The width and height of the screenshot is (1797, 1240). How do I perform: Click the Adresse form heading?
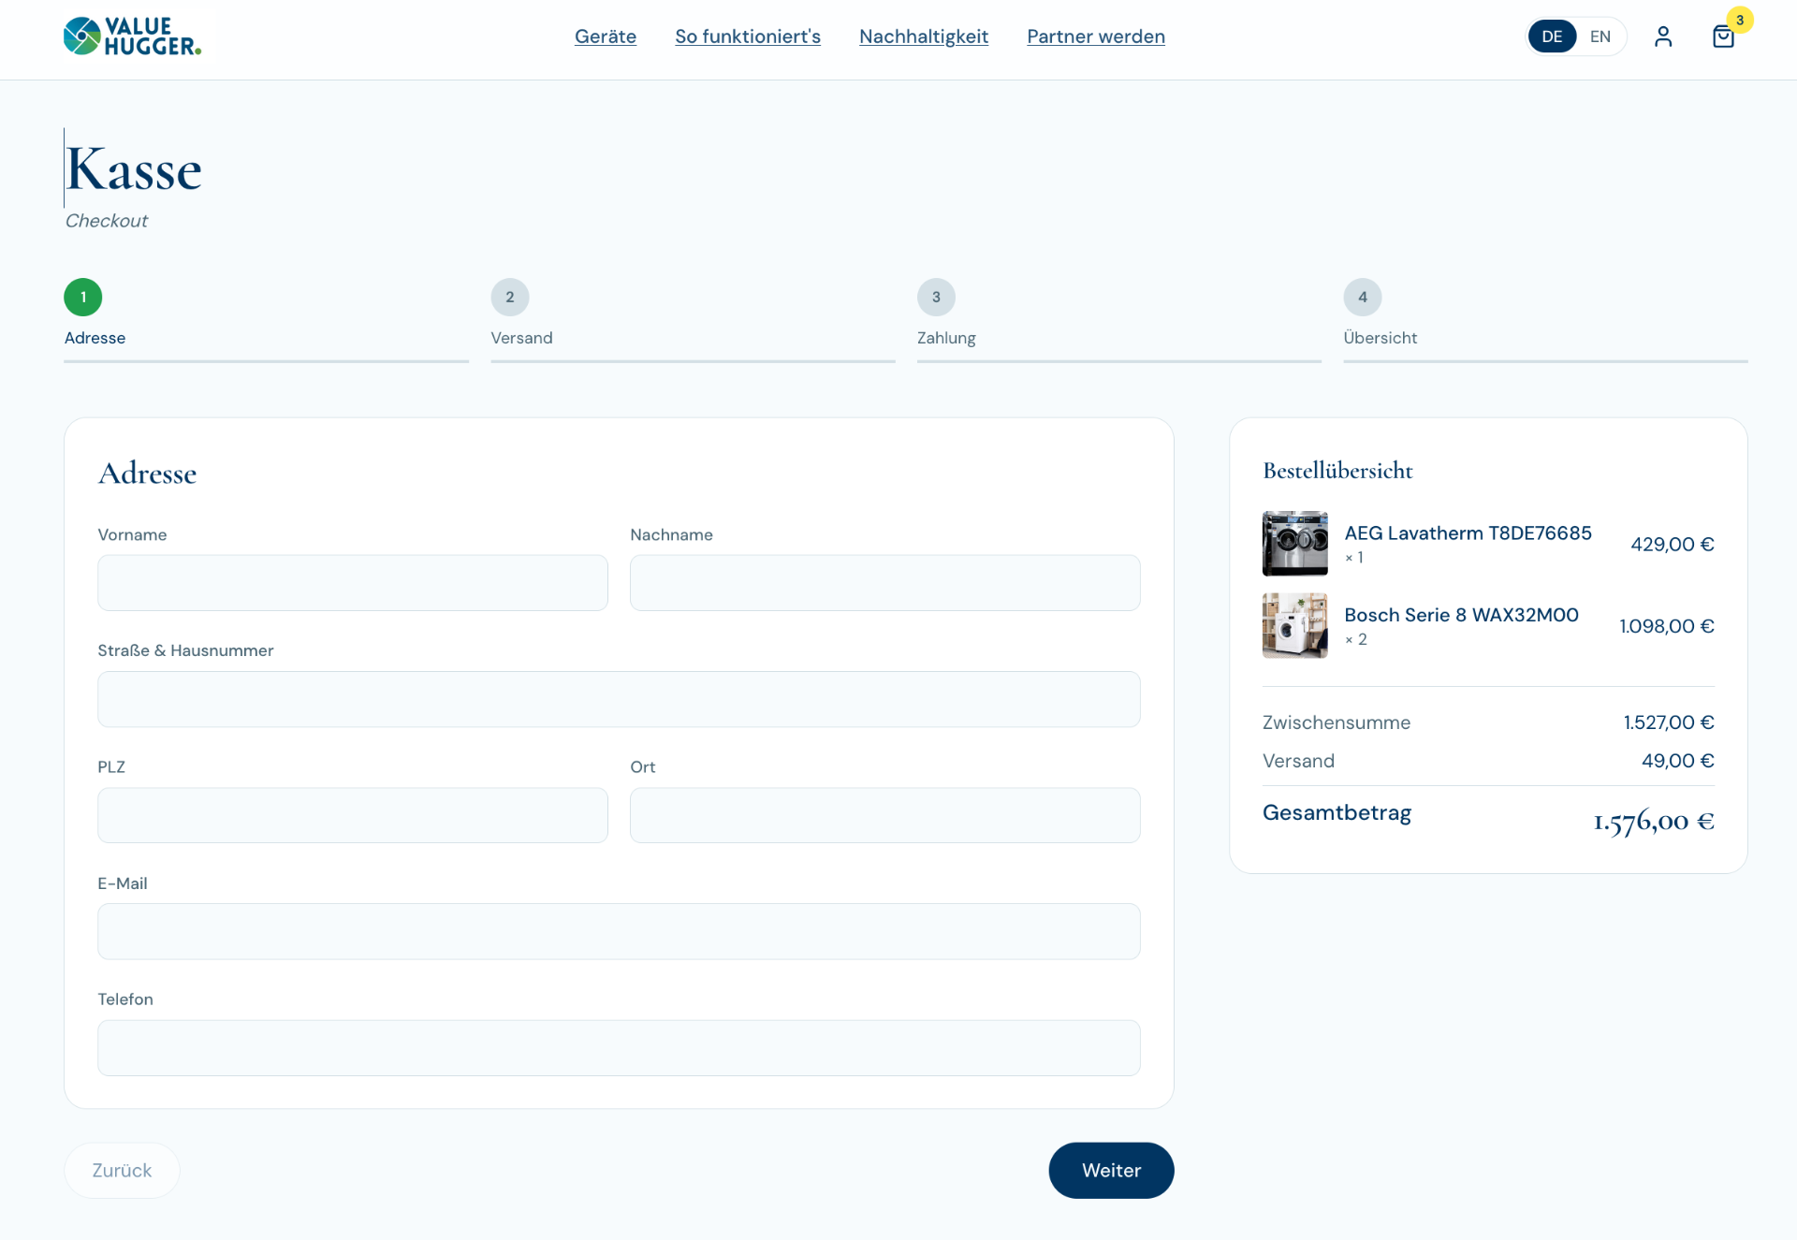(x=147, y=474)
